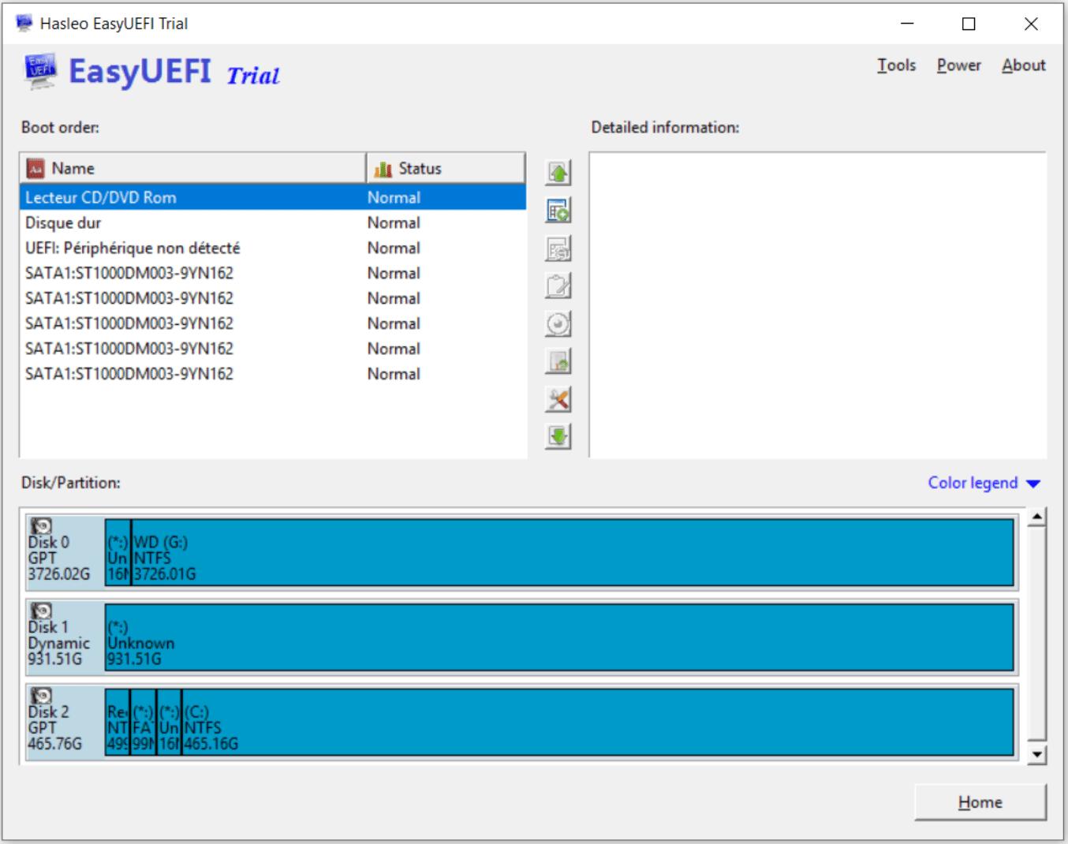Click the Detailed information text area
Viewport: 1068px width, 844px height.
[x=818, y=305]
